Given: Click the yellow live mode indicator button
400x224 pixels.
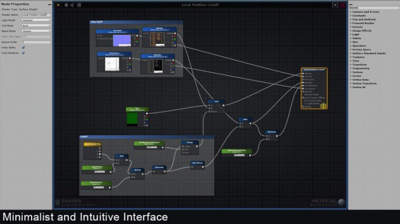Looking at the screenshot, I should coord(58,5).
